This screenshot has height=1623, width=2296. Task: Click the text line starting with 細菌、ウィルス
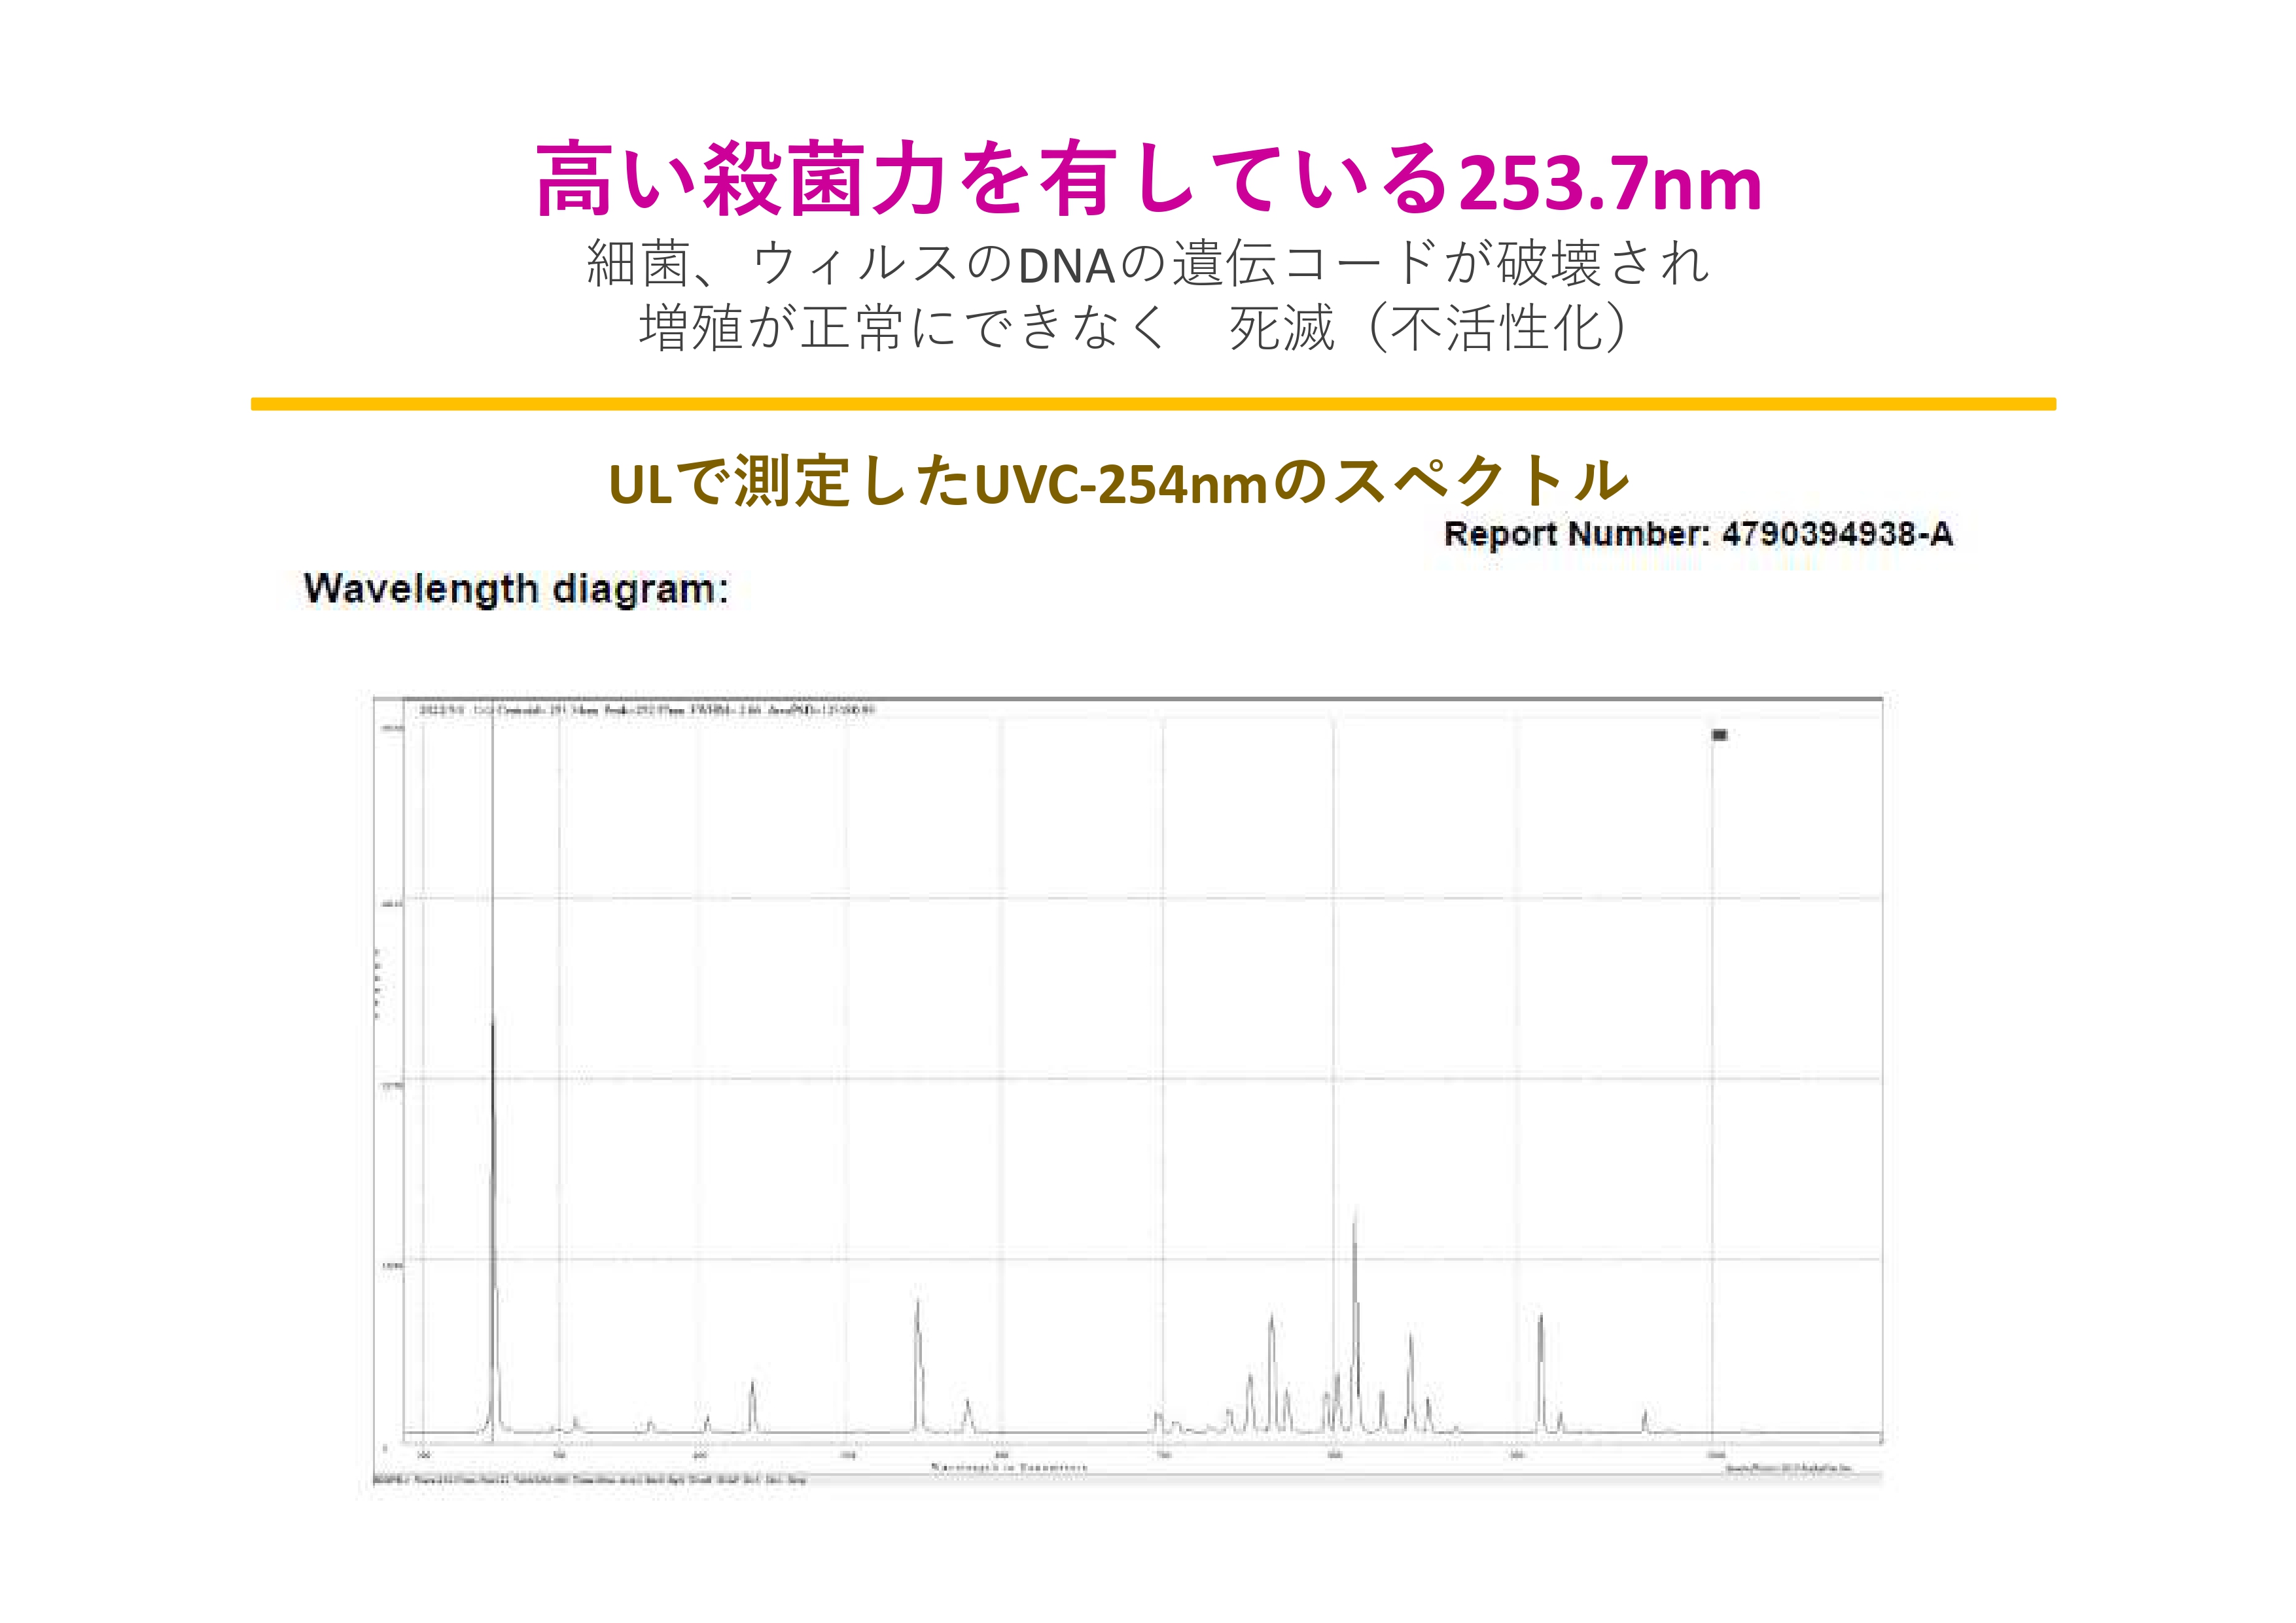pos(1148,264)
